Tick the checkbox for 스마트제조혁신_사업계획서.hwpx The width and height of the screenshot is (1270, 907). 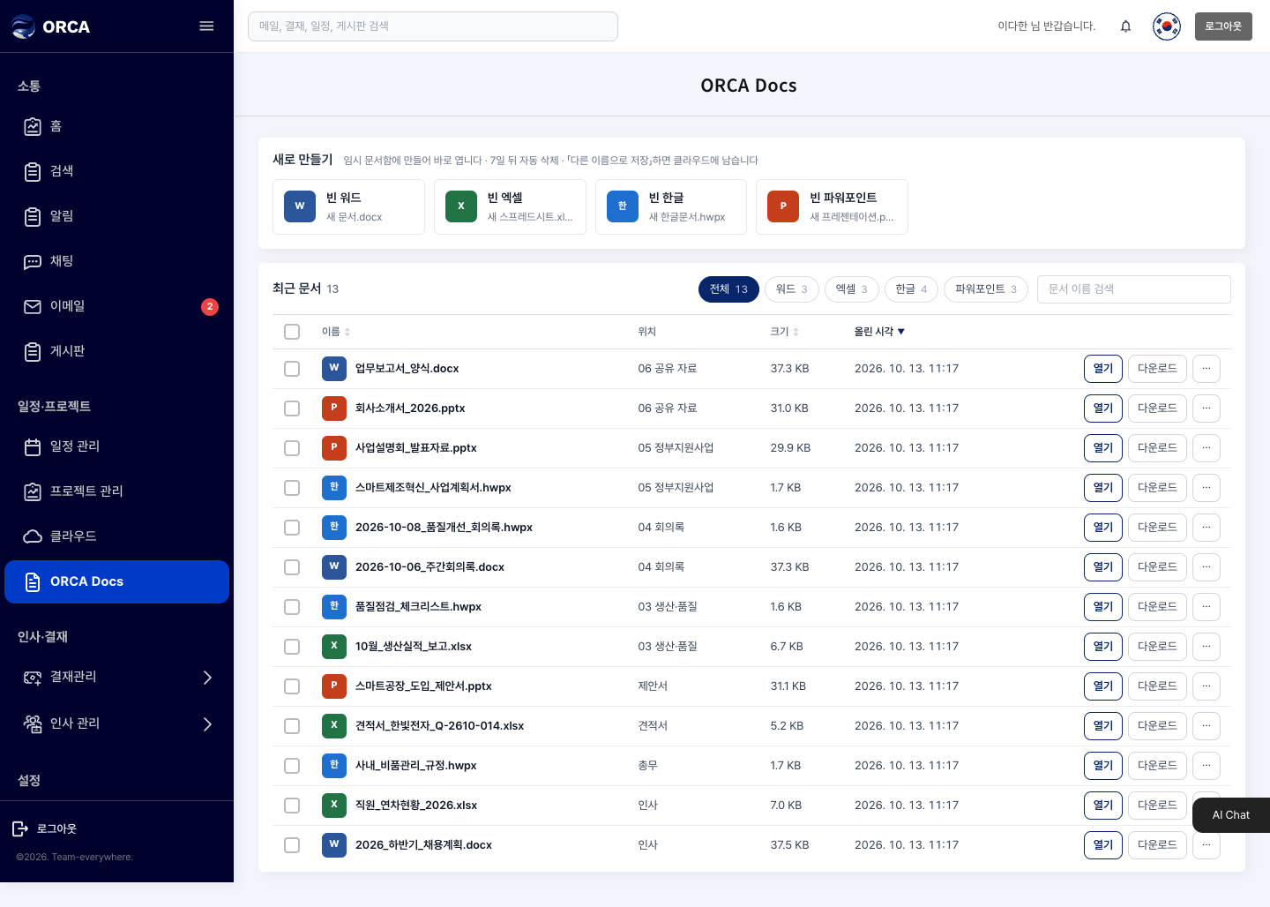click(x=292, y=488)
